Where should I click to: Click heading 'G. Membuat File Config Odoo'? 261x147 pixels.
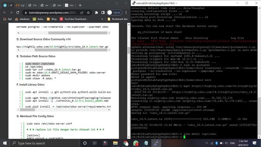(x=35, y=116)
